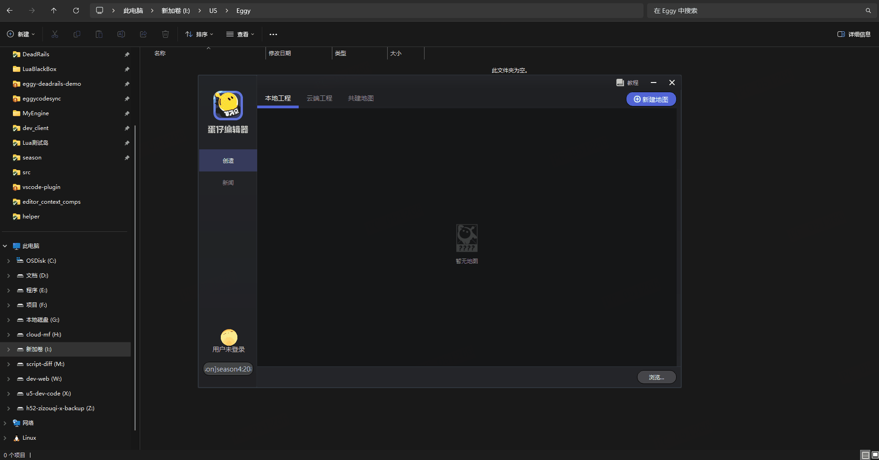This screenshot has width=879, height=460.
Task: Go up one folder level
Action: coord(54,11)
